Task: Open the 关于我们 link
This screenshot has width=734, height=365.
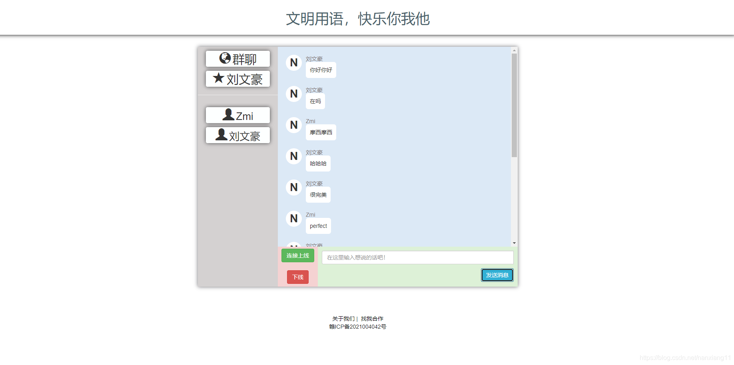Action: pos(343,318)
